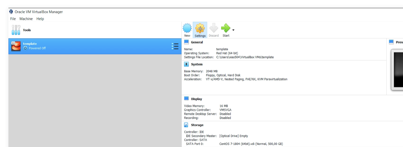Click the Preview panel icon
Viewport: 403px width, 147px height.
click(x=391, y=42)
